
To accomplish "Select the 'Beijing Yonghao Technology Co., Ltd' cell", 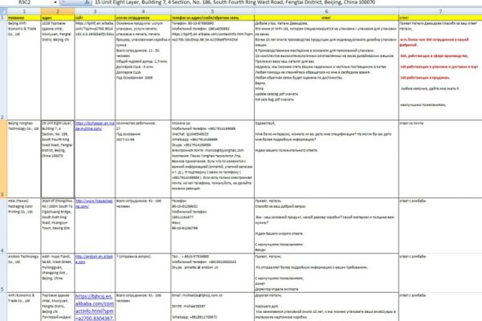I will coord(24,159).
